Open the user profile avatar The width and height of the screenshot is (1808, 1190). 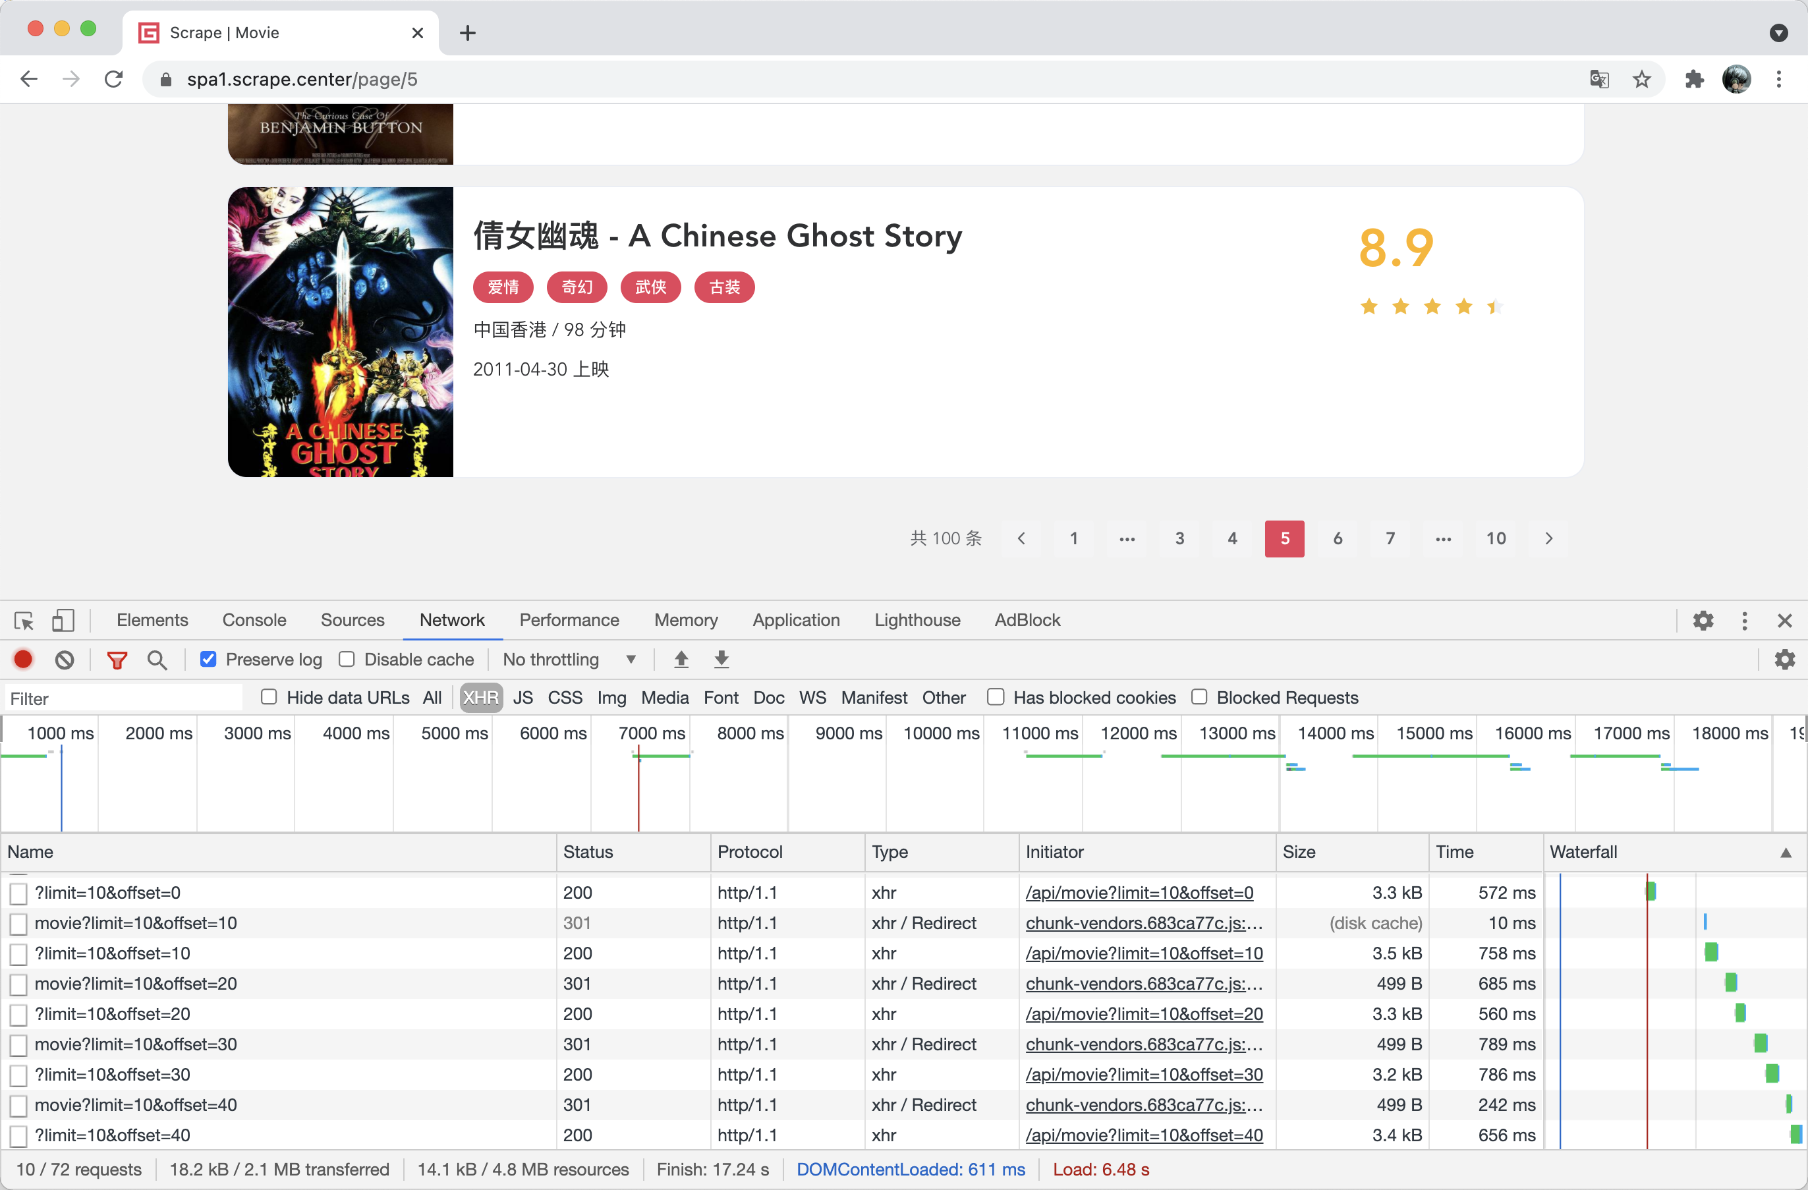pyautogui.click(x=1737, y=79)
